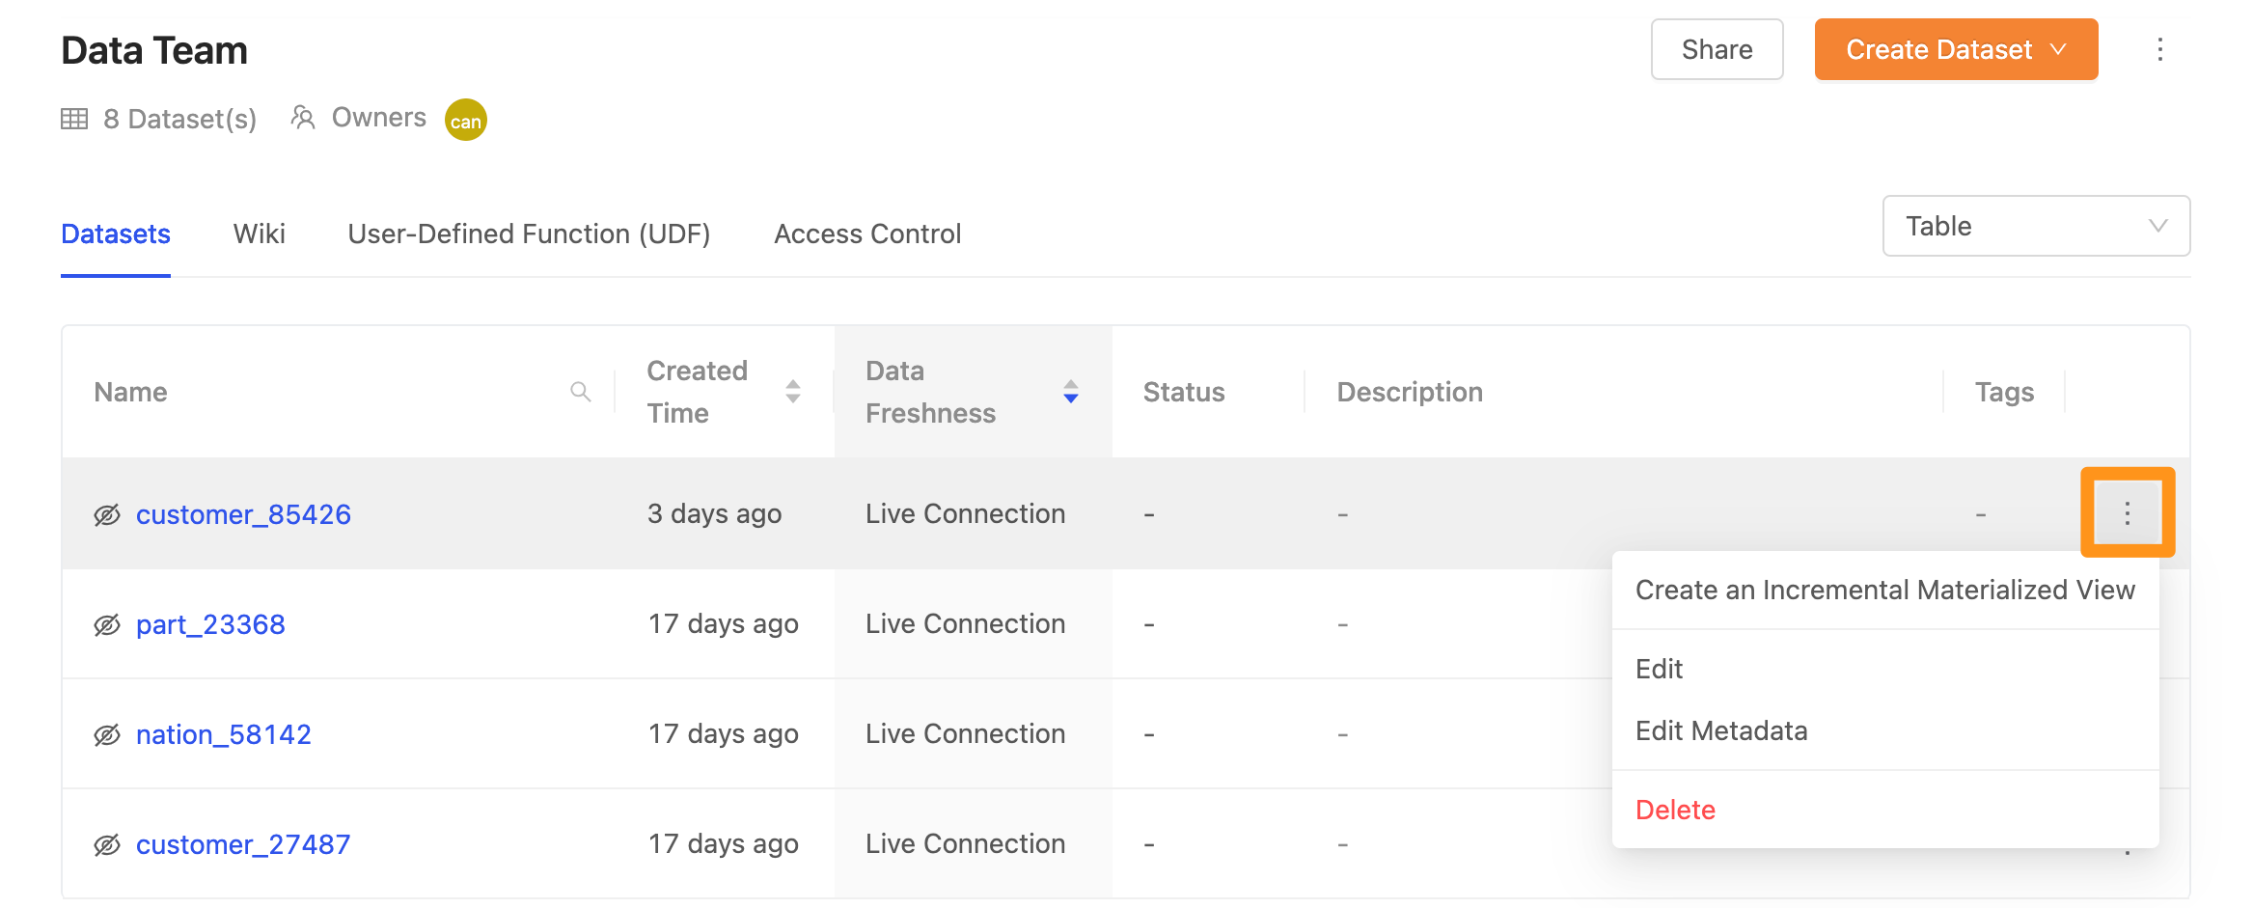Screen dimensions: 2253x908
Task: Click the Status column header
Action: [1184, 392]
